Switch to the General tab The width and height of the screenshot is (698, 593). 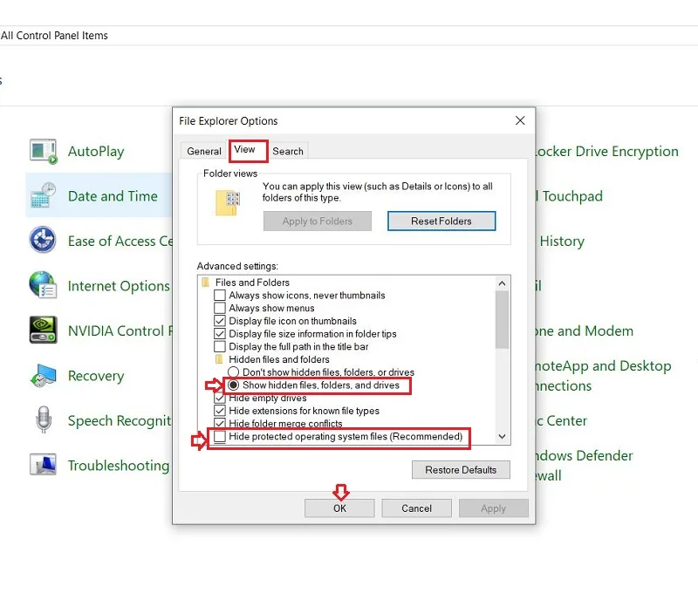[204, 151]
